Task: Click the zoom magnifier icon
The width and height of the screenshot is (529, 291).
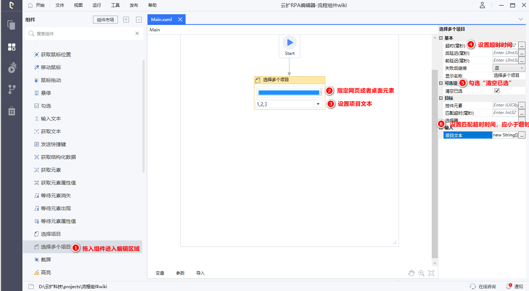Action: pyautogui.click(x=421, y=273)
